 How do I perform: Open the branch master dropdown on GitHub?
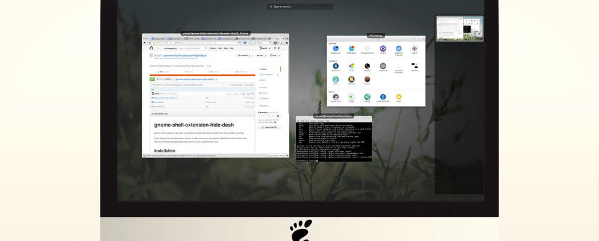coord(165,79)
